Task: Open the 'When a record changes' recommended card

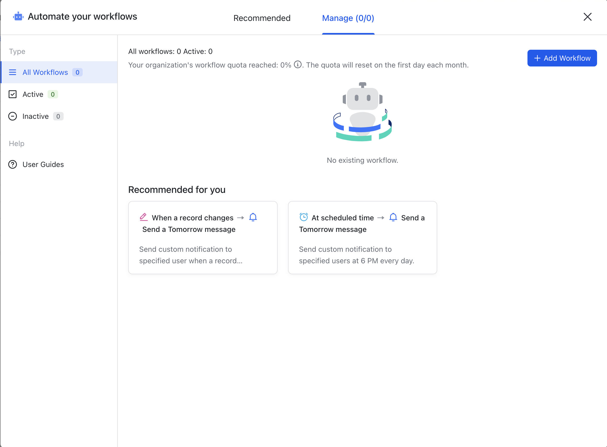Action: coord(203,237)
